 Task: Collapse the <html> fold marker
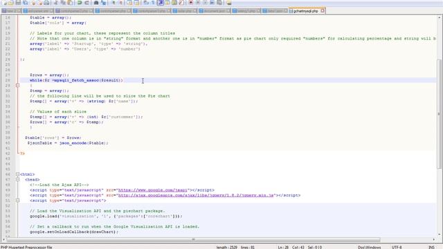pyautogui.click(x=17, y=174)
